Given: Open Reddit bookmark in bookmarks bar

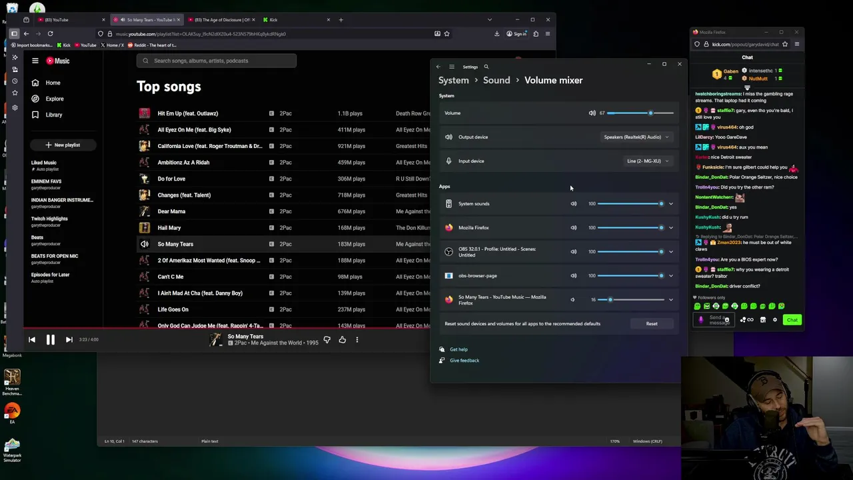Looking at the screenshot, I should coord(153,45).
